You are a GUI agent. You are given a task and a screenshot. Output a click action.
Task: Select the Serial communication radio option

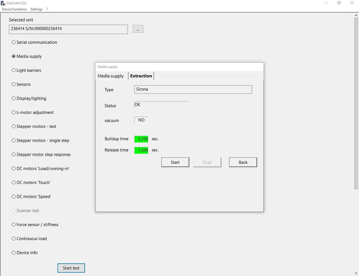[14, 42]
